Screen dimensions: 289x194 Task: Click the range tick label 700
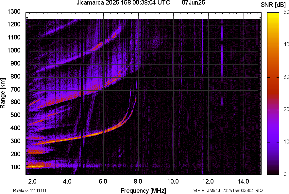point(15,89)
